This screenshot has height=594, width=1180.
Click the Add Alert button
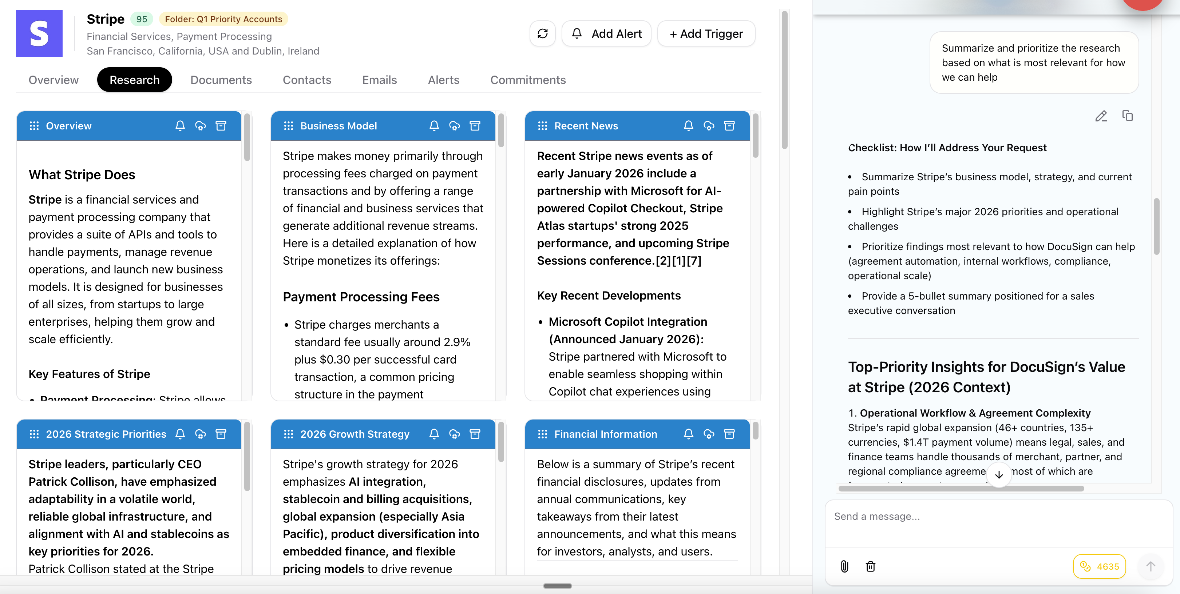(x=606, y=33)
